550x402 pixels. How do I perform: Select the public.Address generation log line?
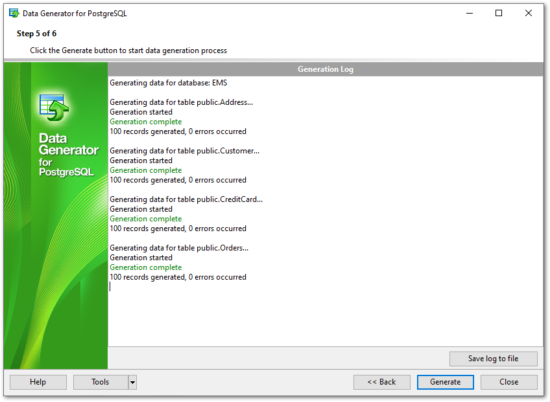coord(181,102)
